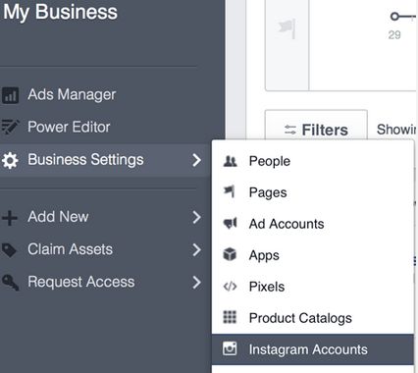Expand Business Settings chevron arrow
418x373 pixels.
(x=196, y=160)
